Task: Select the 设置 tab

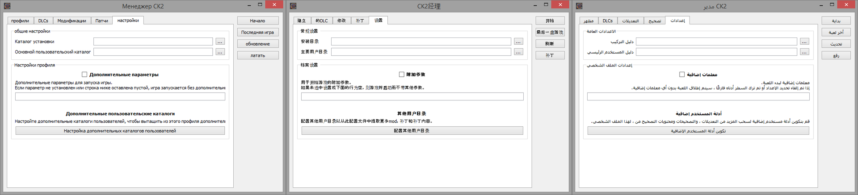Action: pyautogui.click(x=379, y=21)
